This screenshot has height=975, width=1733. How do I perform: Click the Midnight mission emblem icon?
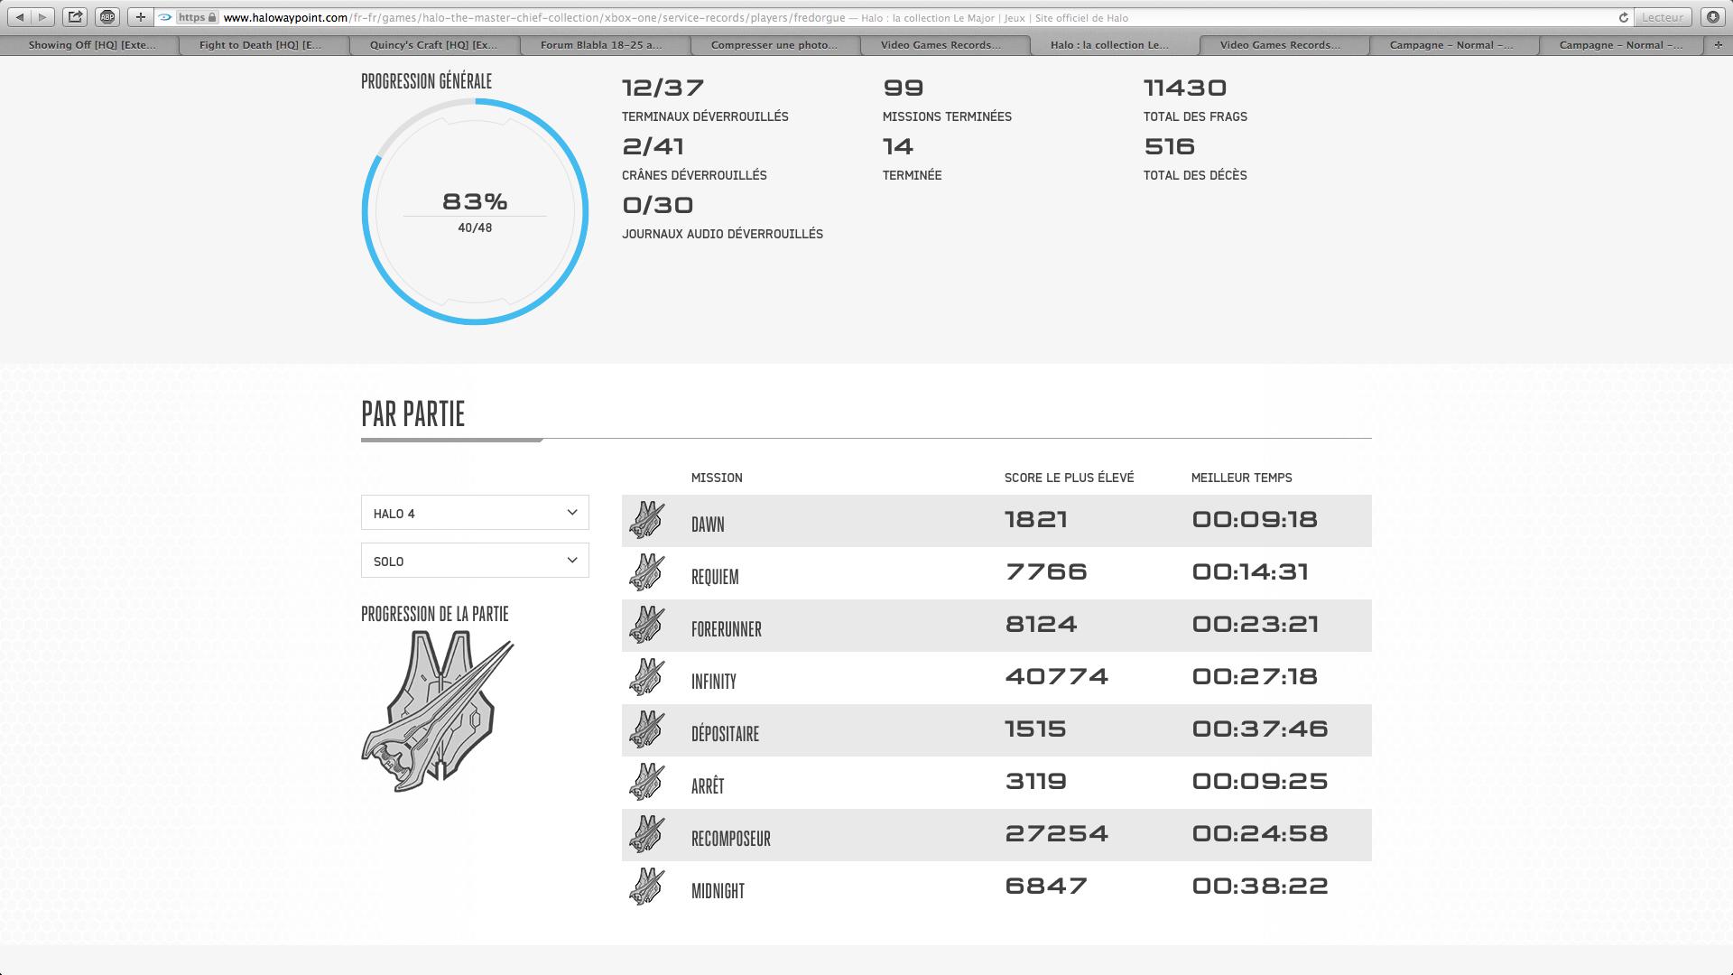click(647, 887)
